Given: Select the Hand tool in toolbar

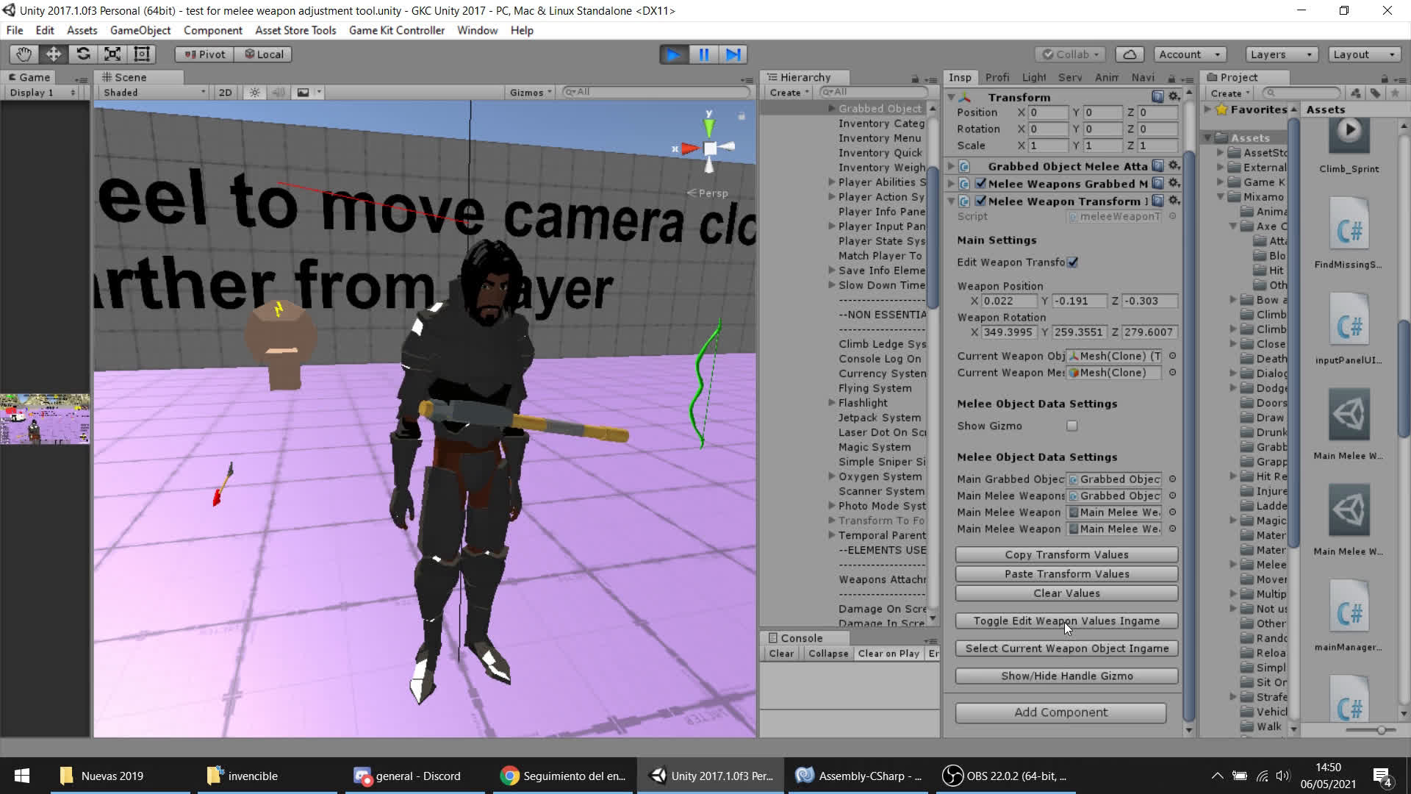Looking at the screenshot, I should (x=24, y=54).
